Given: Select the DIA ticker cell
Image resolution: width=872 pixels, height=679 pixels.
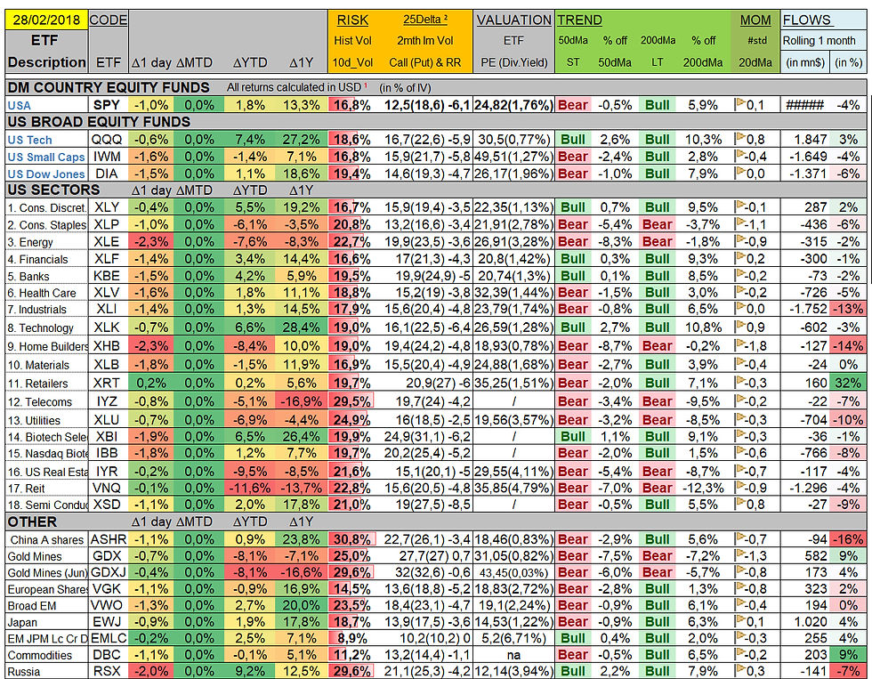Looking at the screenshot, I should click(x=108, y=174).
